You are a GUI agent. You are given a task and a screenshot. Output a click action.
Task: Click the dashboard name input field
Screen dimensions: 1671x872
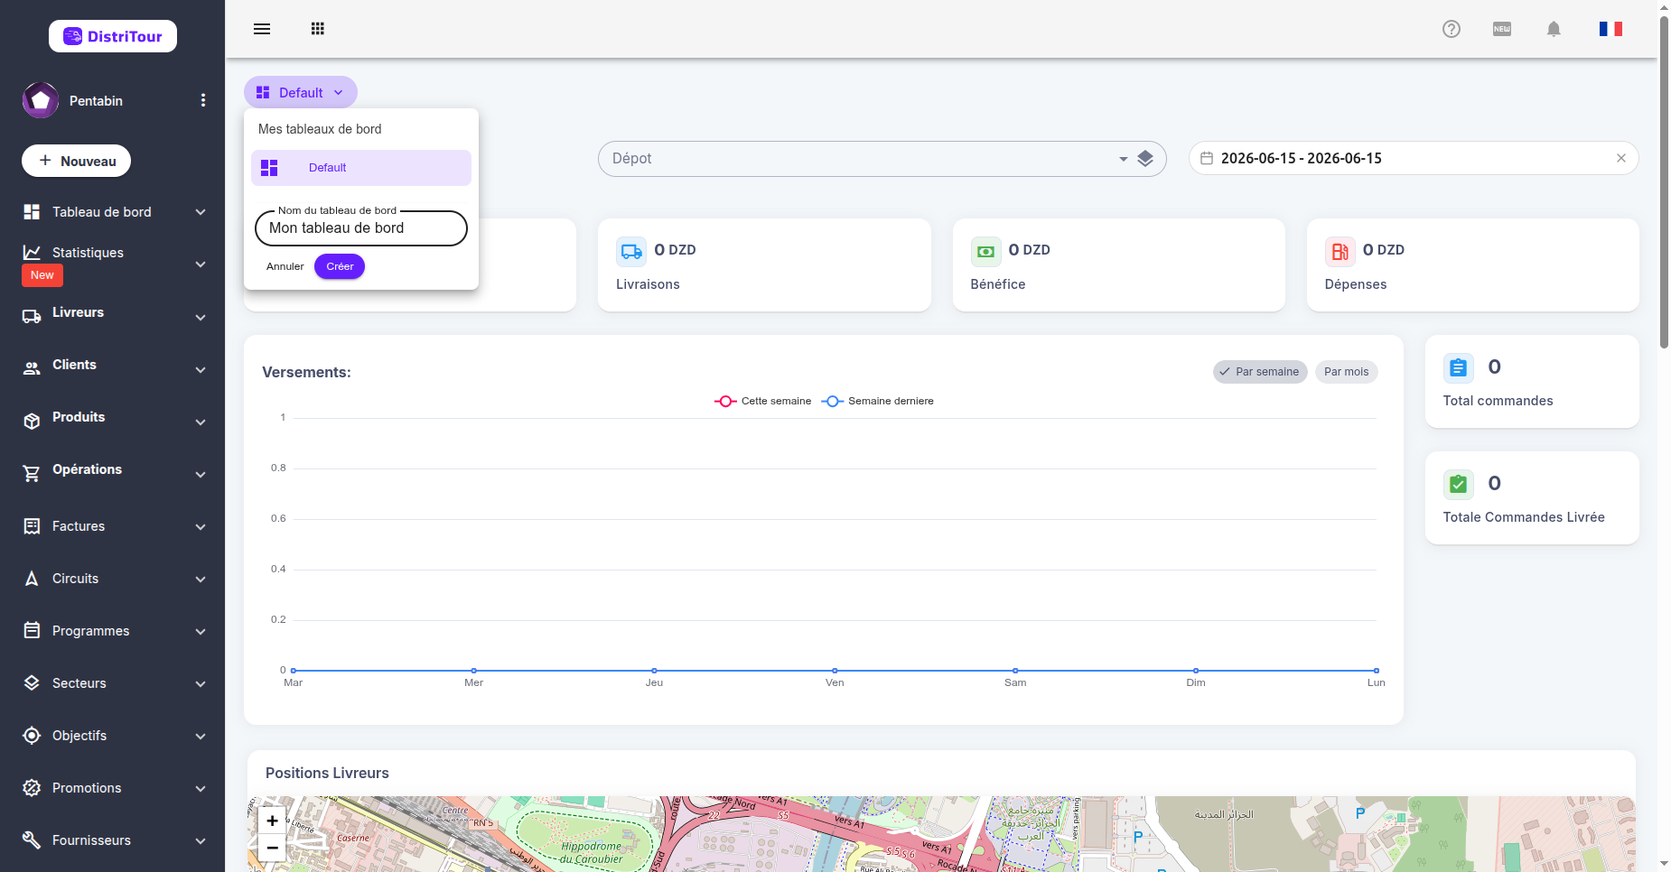361,228
